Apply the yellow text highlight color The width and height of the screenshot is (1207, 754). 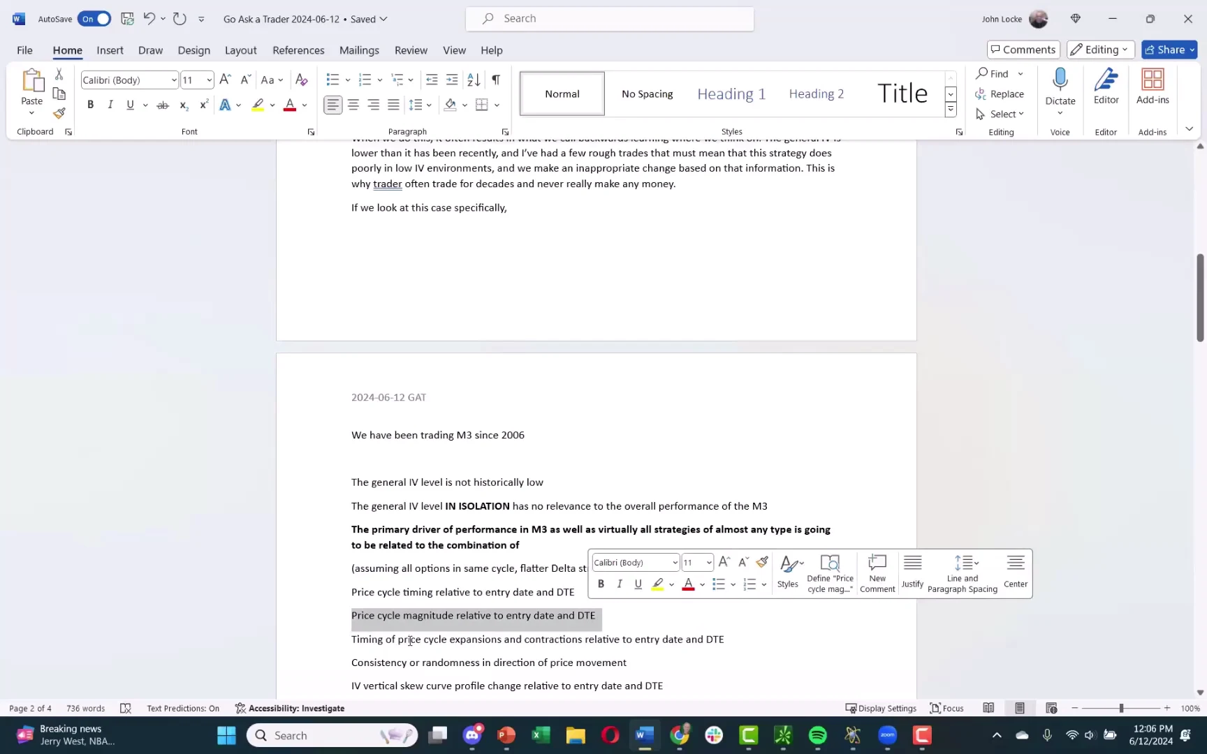(258, 105)
